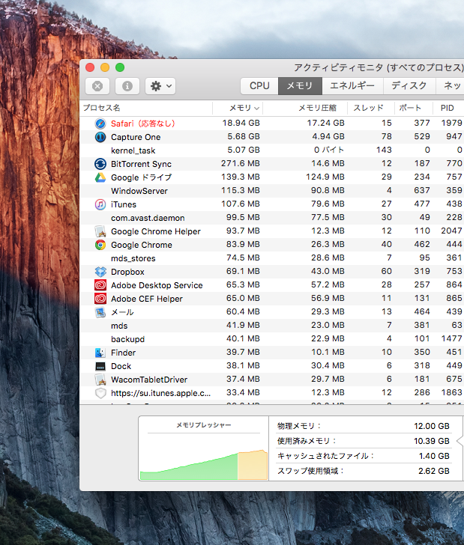
Task: Click the Capture One app icon
Action: coord(100,137)
